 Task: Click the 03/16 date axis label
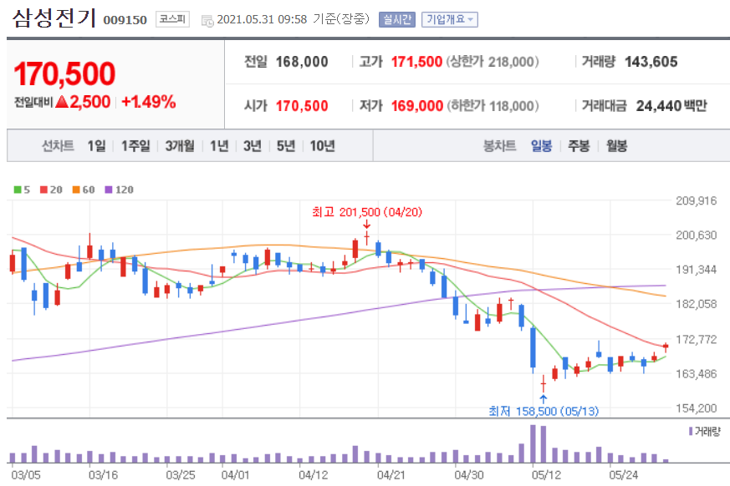coord(103,475)
